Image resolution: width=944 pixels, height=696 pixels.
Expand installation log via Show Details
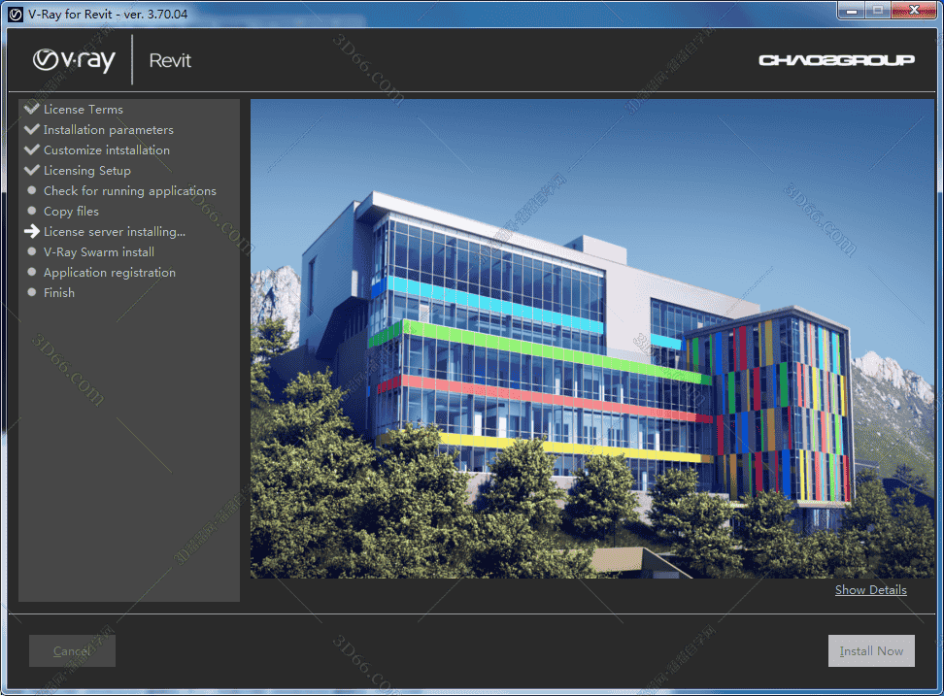870,590
